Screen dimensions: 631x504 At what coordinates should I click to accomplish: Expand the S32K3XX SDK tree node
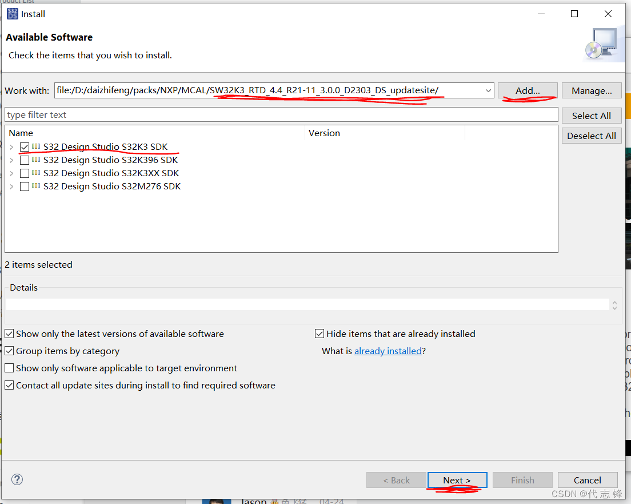[x=11, y=173]
